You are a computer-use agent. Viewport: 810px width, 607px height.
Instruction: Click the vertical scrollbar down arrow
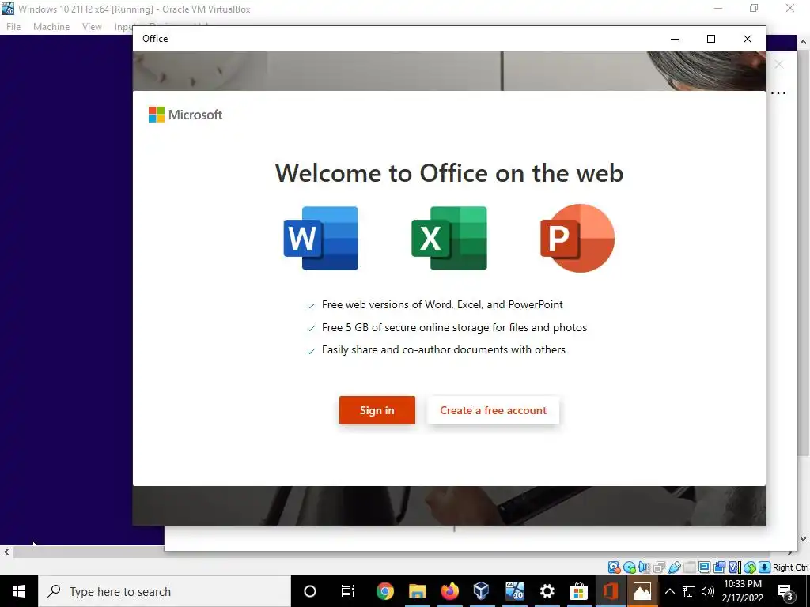(x=804, y=539)
